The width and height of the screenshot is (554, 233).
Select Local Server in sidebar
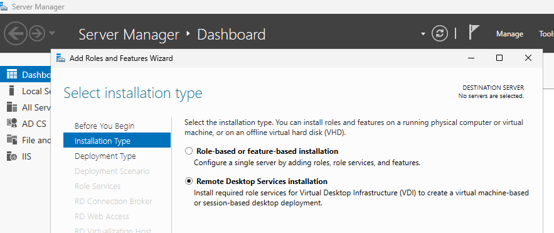point(26,91)
